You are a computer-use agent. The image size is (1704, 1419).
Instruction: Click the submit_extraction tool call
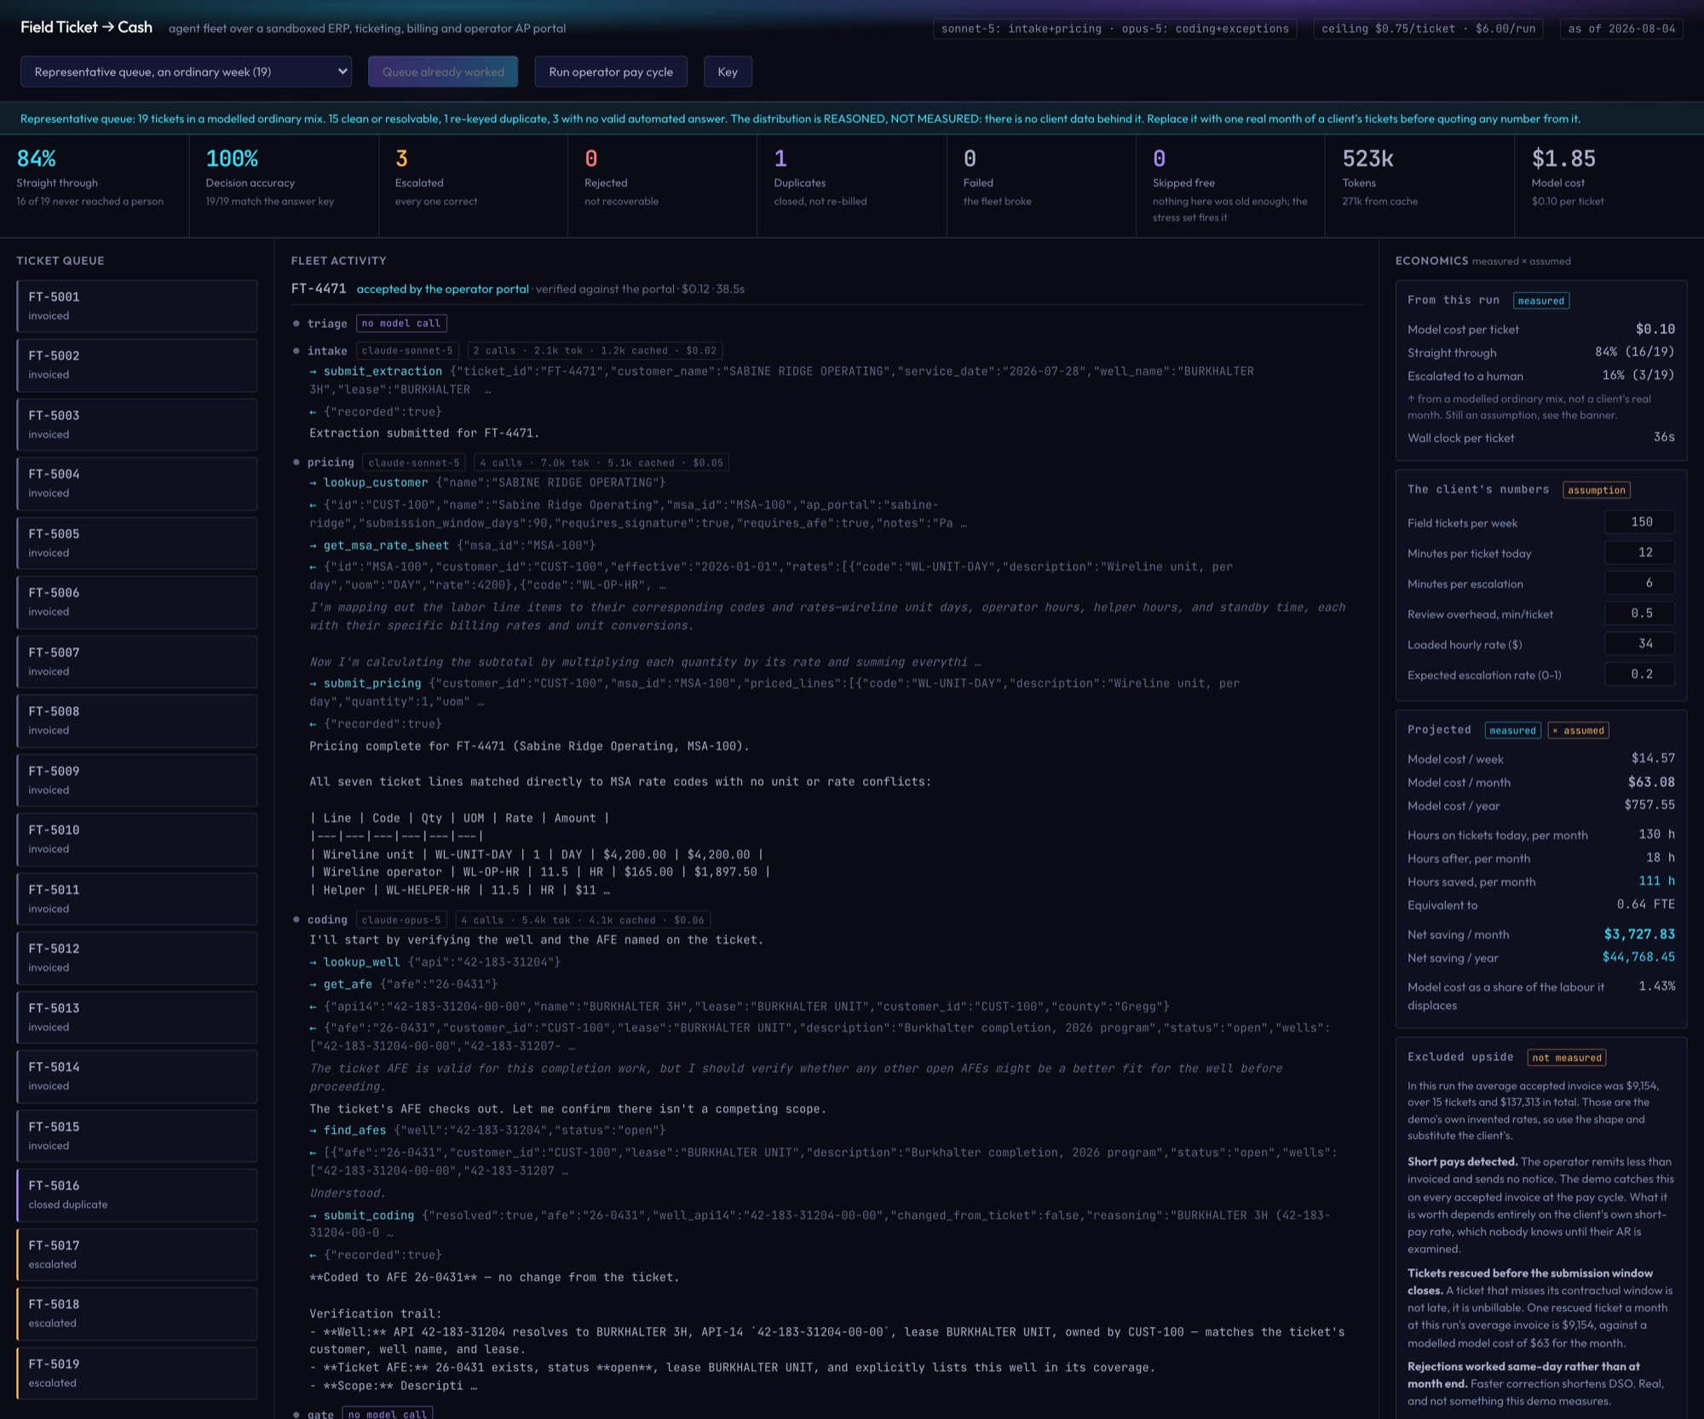(383, 371)
